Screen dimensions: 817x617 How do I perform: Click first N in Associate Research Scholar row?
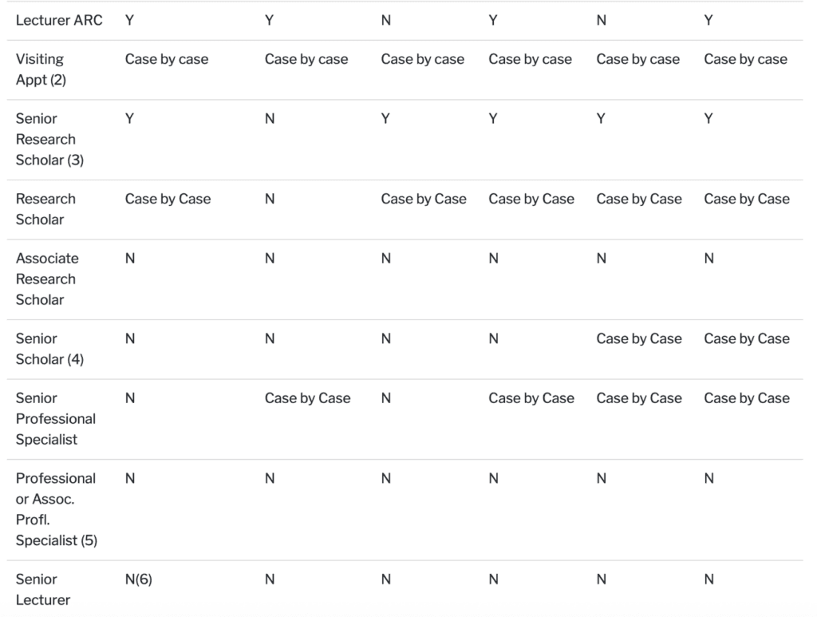click(130, 259)
